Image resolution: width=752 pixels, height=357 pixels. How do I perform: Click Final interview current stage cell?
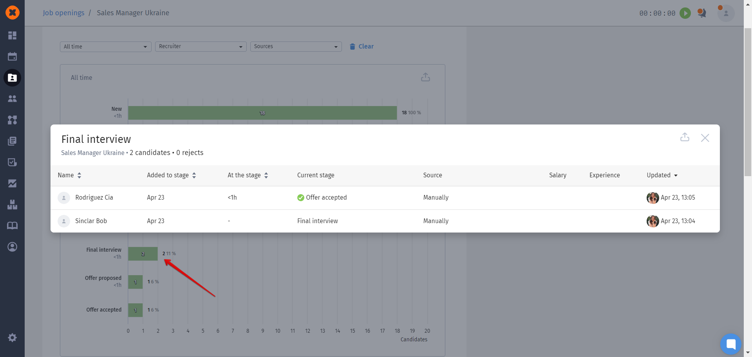click(x=317, y=221)
